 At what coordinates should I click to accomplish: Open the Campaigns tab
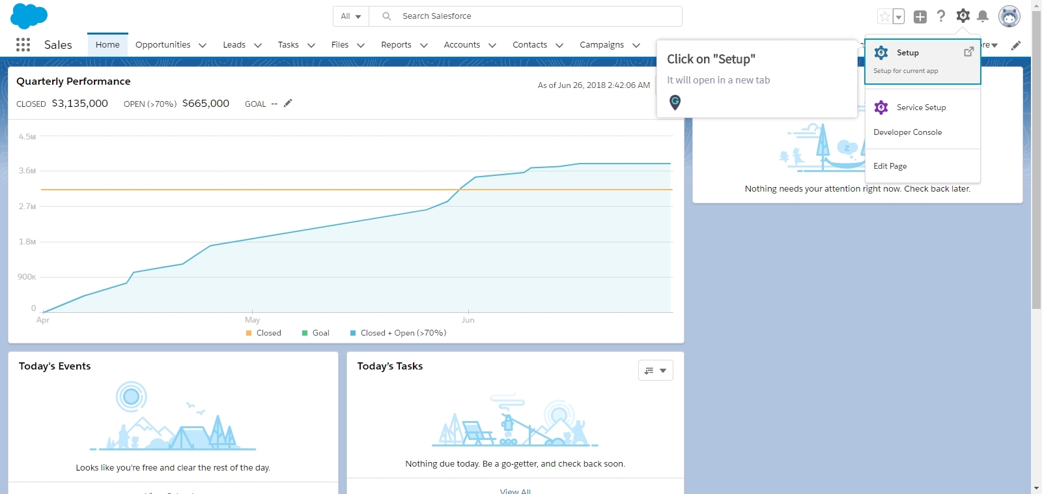pos(602,45)
